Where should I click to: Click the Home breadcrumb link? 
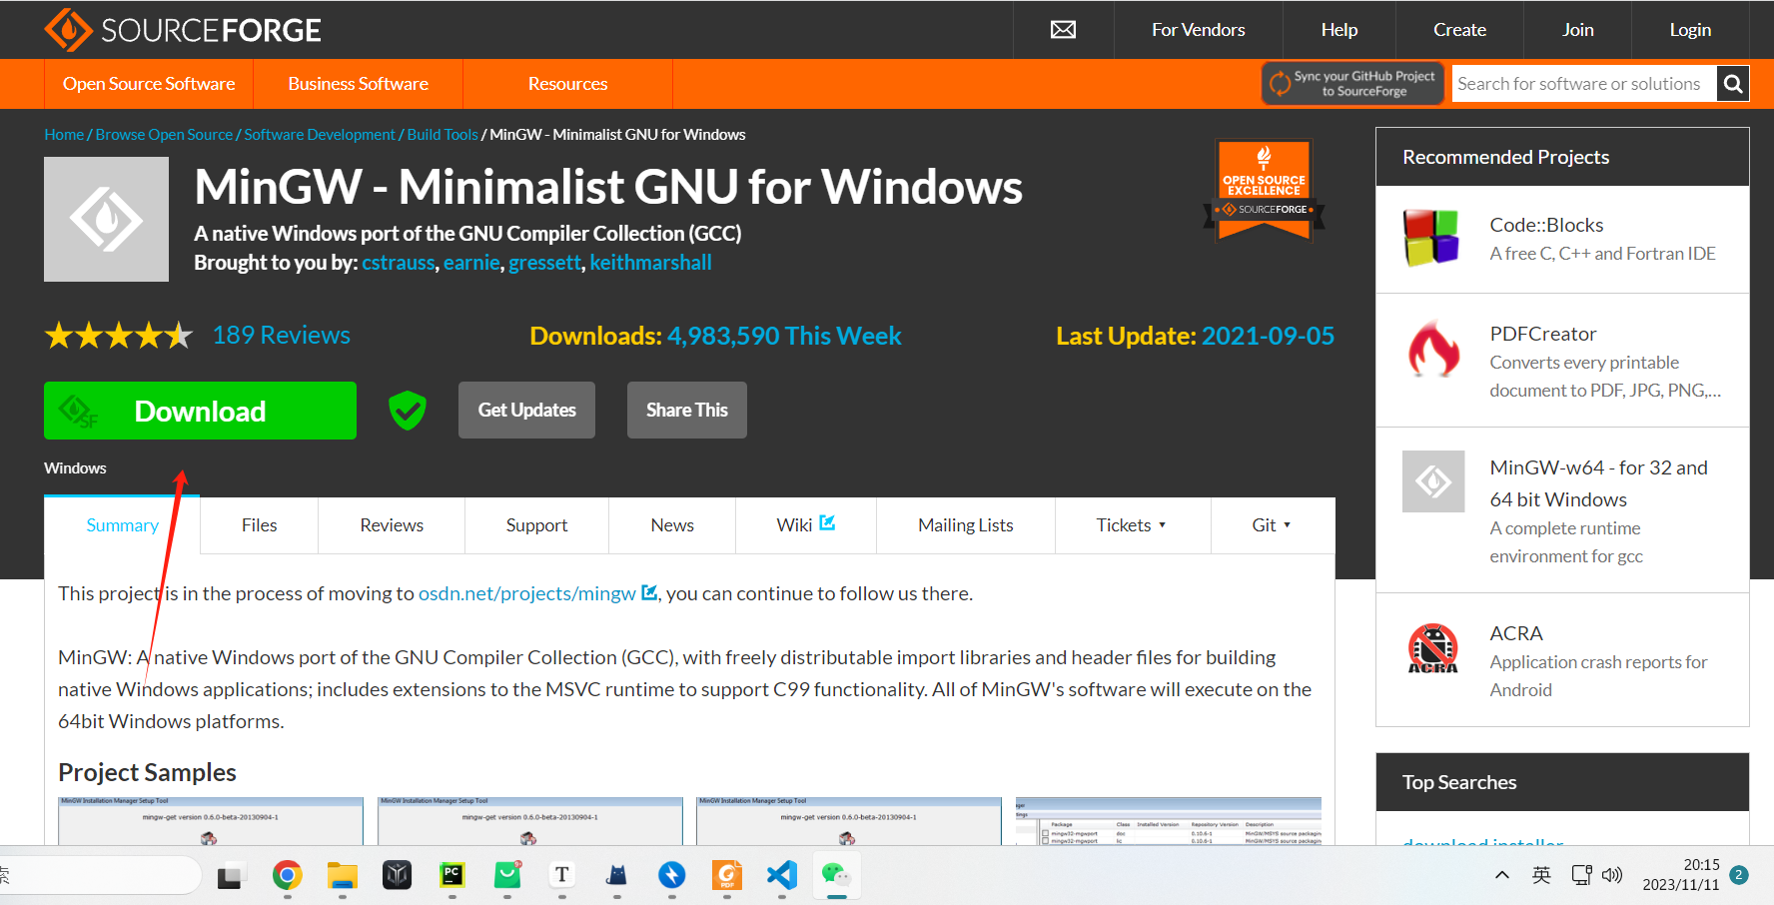pyautogui.click(x=64, y=135)
